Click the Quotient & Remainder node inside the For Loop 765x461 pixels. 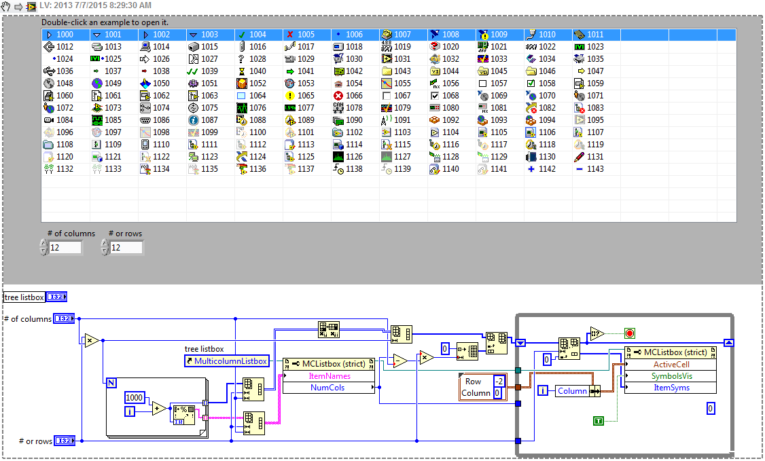pos(185,412)
